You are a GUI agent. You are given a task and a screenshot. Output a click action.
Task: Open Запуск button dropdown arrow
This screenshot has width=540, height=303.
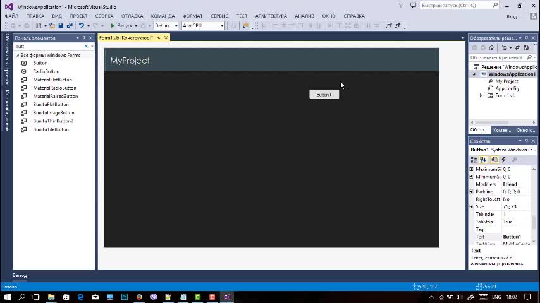(136, 26)
